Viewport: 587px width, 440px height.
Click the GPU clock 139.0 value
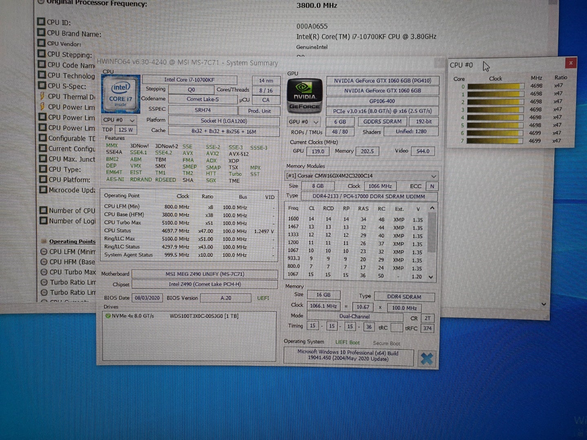click(318, 151)
